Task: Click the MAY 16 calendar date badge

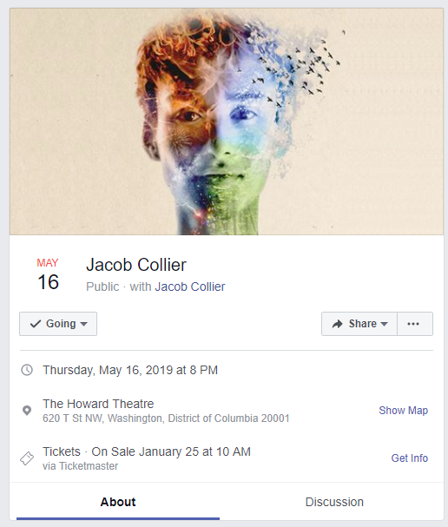Action: pos(48,274)
